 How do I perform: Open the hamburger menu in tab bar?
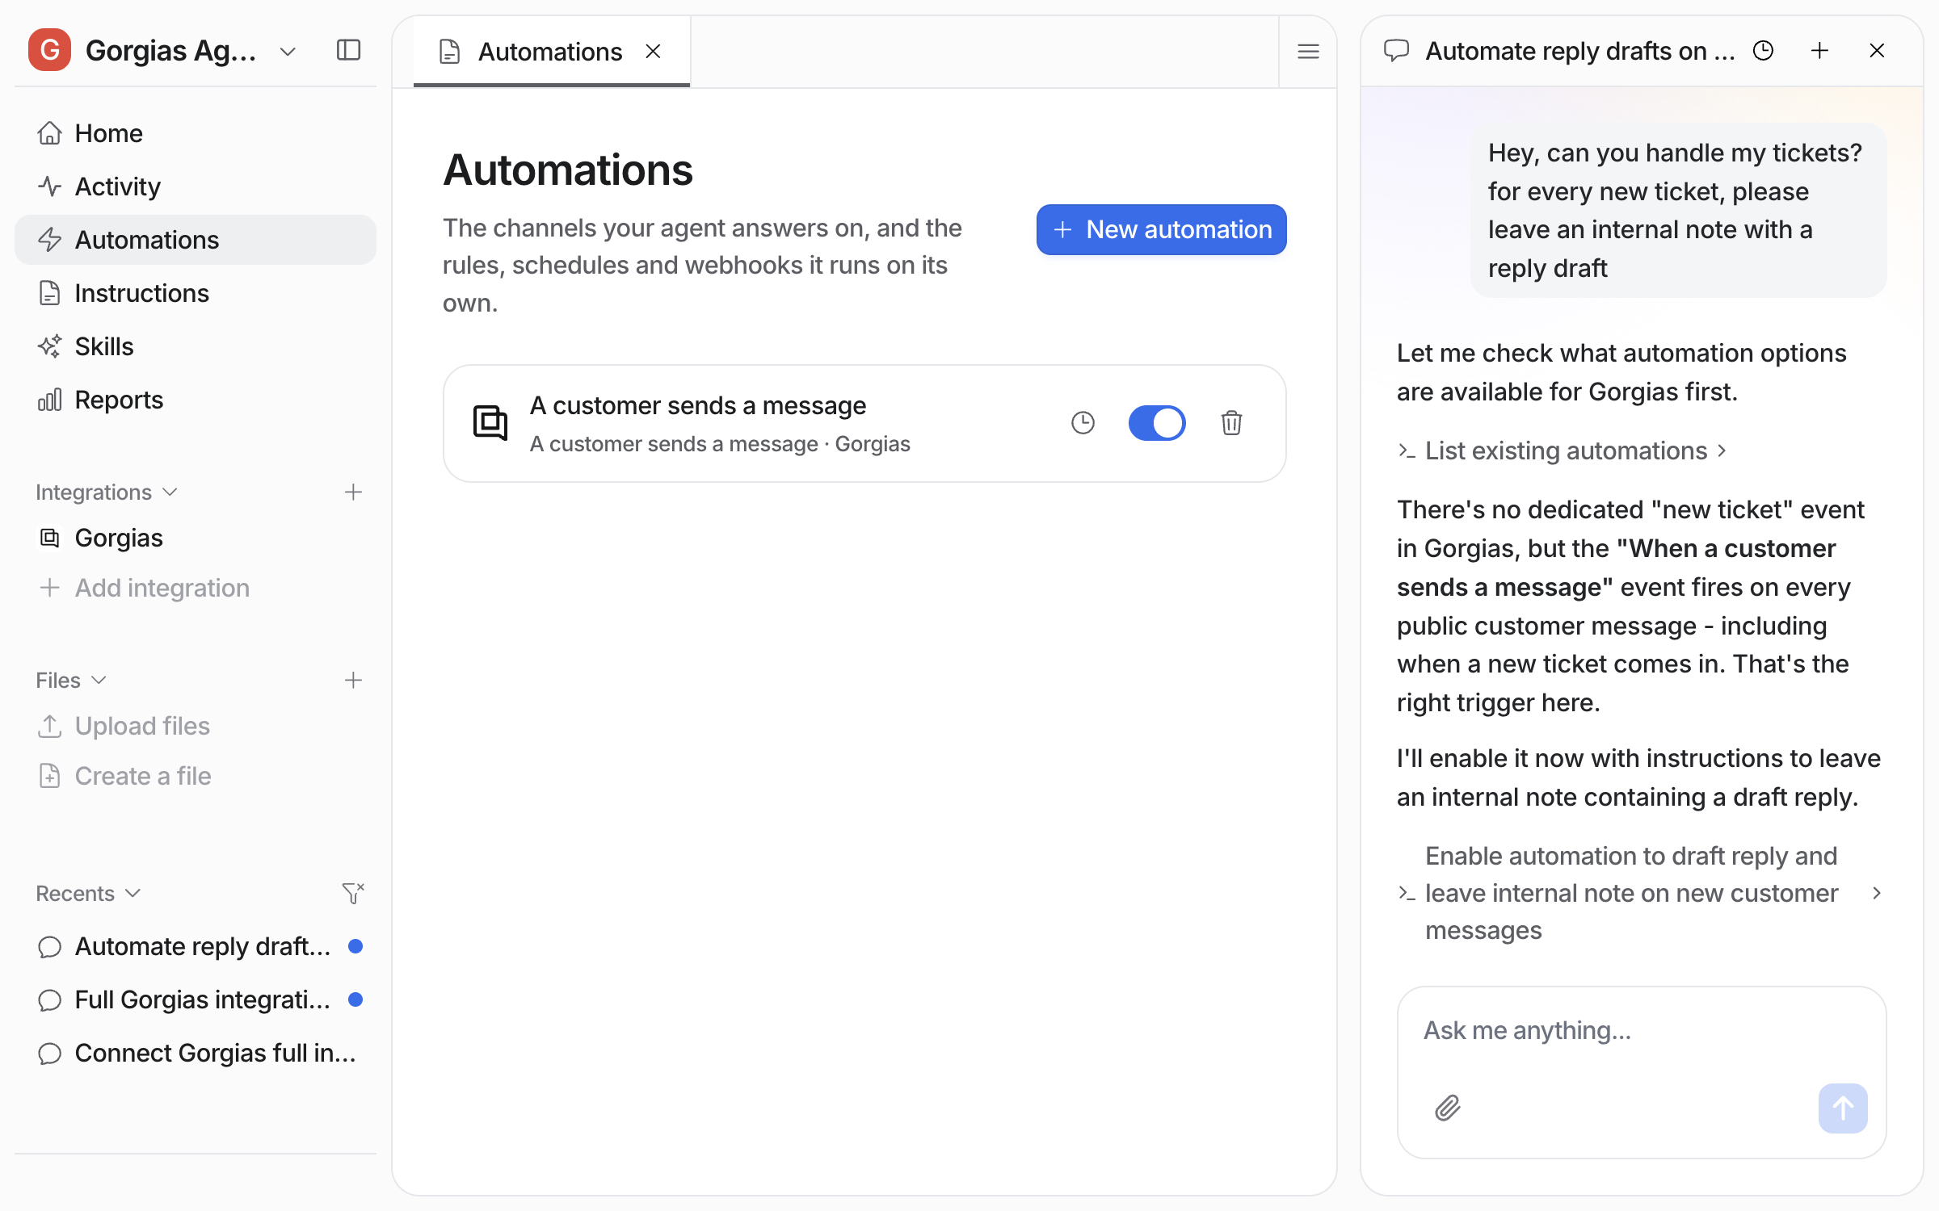click(1308, 52)
